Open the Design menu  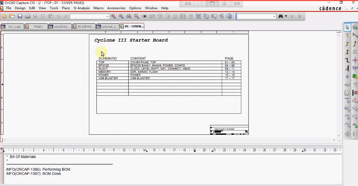coord(20,8)
